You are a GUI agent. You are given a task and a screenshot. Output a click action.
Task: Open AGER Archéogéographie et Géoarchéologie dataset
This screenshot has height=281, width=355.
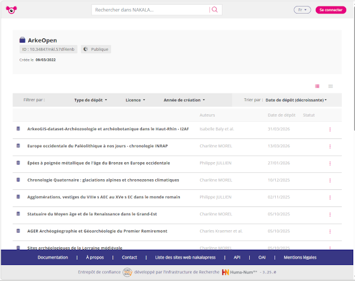coord(97,231)
